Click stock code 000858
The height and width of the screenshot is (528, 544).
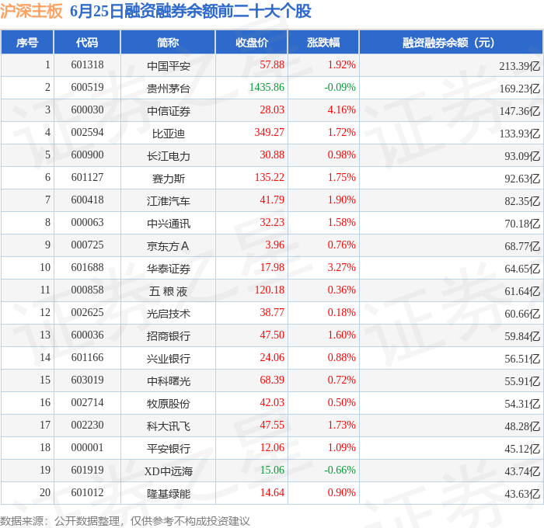pos(87,290)
